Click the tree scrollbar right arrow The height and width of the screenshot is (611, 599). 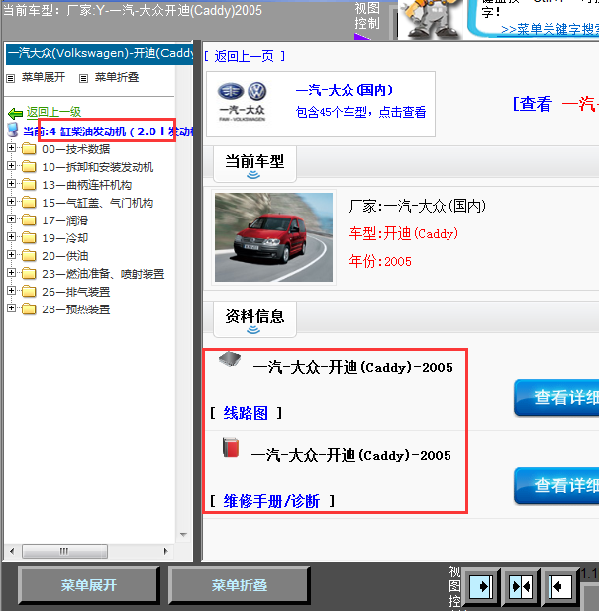166,551
